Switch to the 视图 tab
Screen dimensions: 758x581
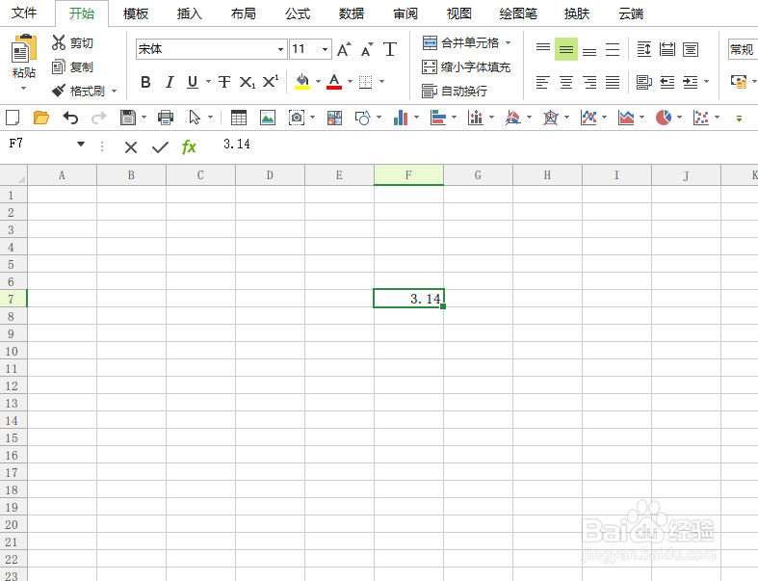point(459,13)
